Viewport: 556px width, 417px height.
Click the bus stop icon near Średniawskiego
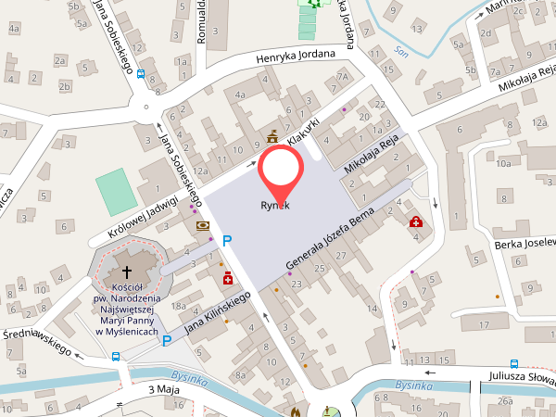116,357
